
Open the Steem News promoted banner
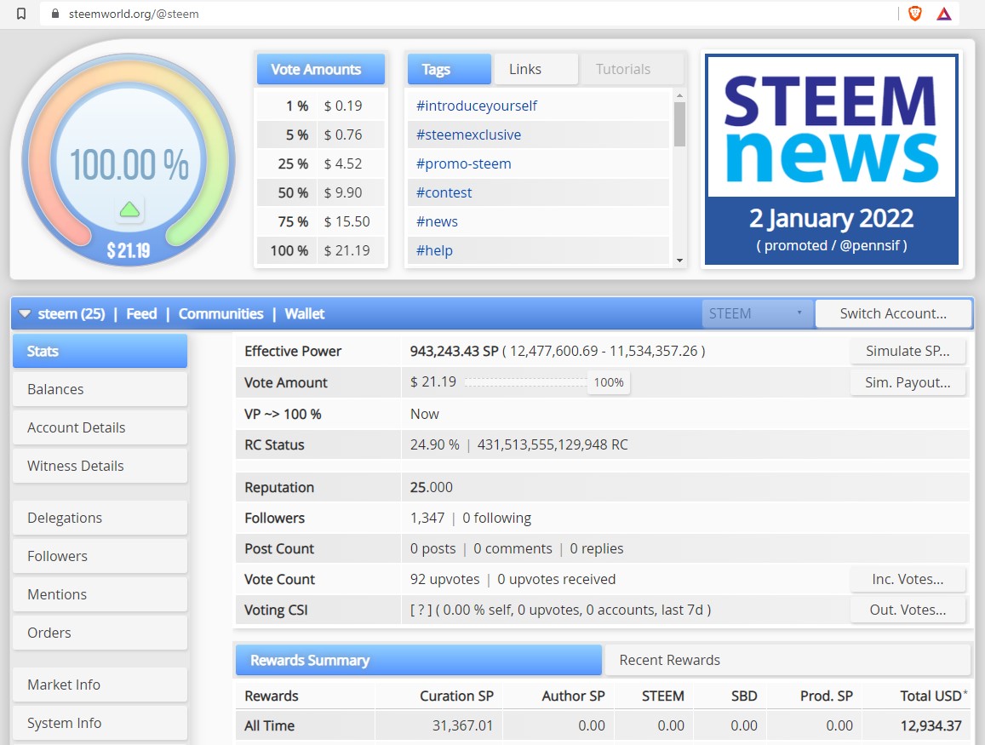tap(832, 159)
